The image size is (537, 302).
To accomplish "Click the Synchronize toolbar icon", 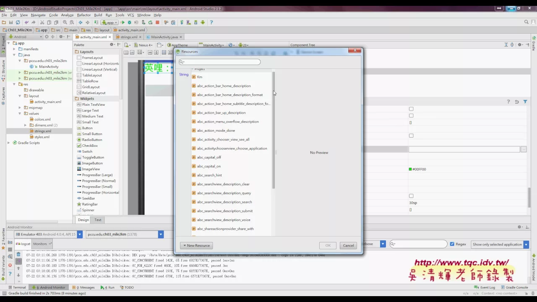I will click(18, 22).
